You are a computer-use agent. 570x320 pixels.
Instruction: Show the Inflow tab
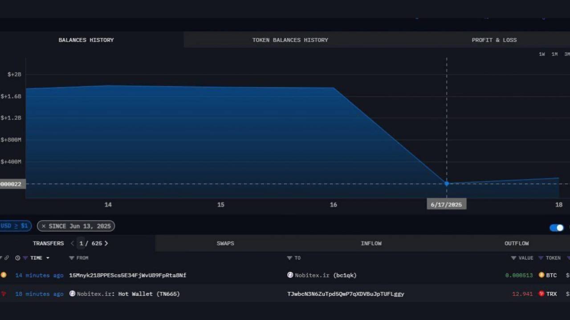coord(371,243)
